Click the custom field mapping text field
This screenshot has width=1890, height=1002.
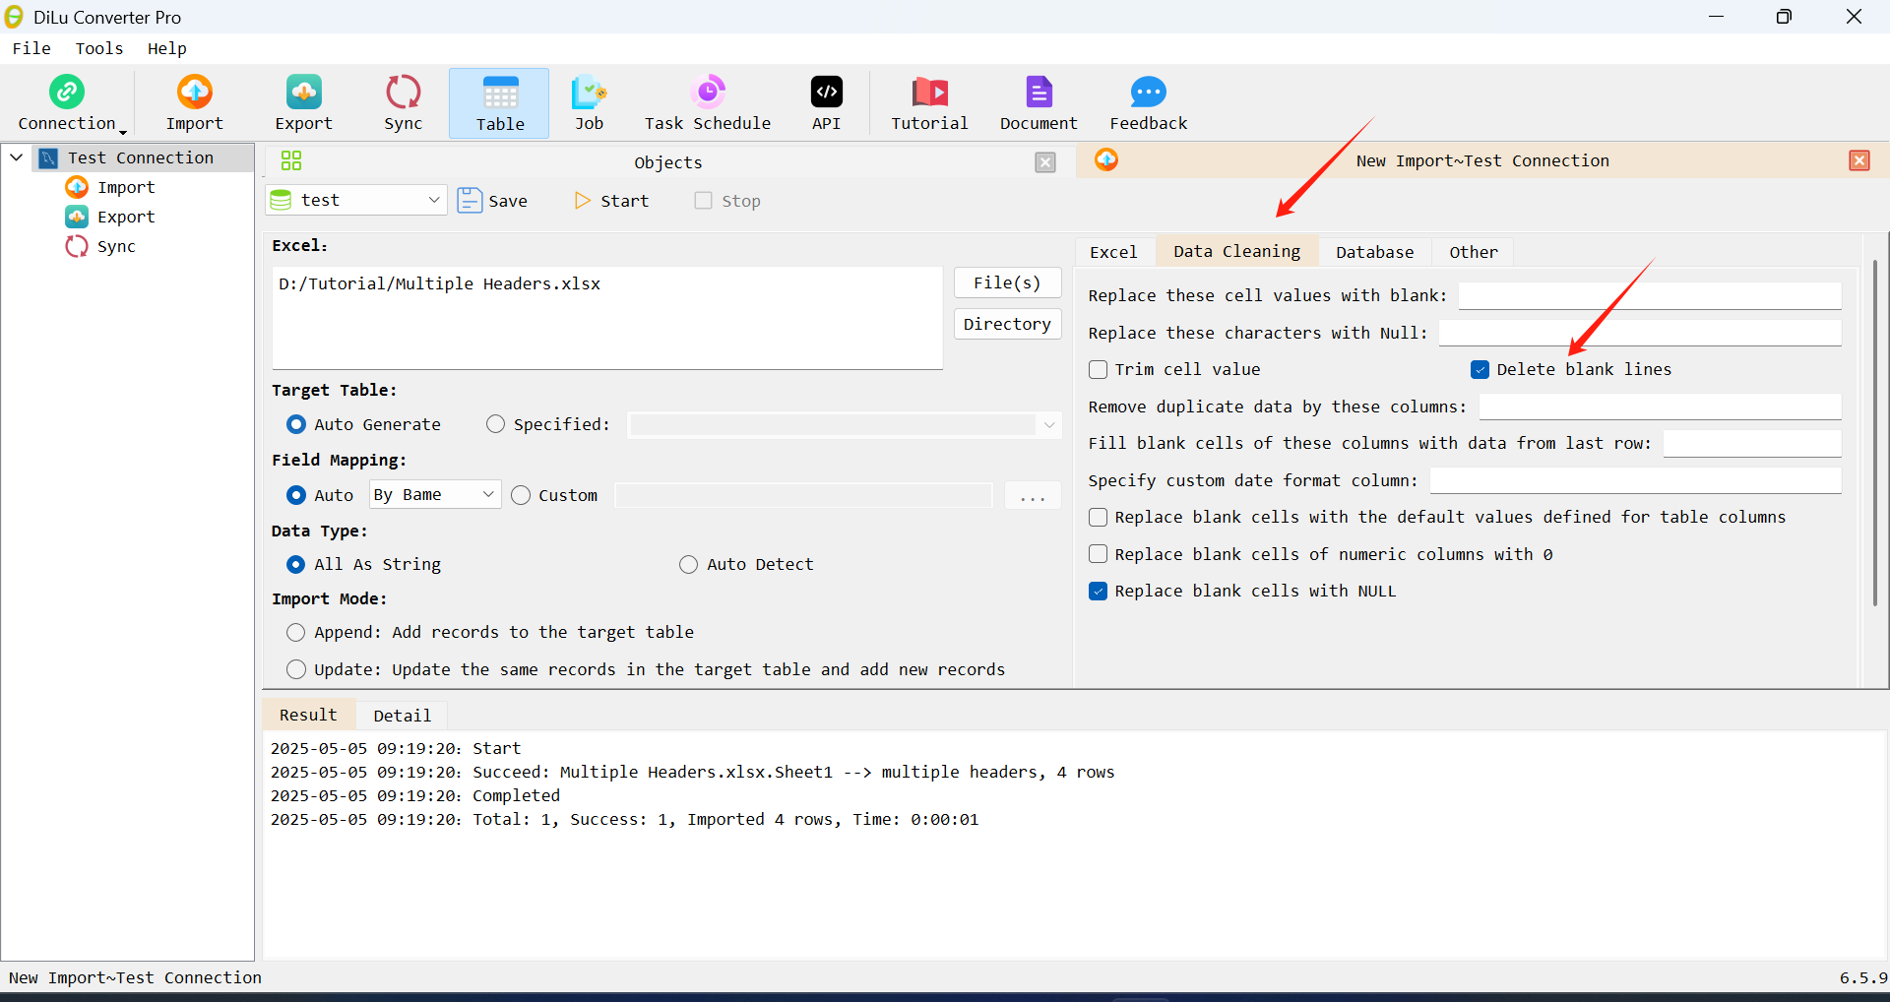pyautogui.click(x=803, y=495)
